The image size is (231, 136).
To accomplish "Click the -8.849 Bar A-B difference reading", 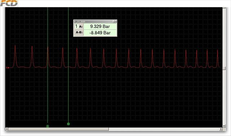I will 100,33.
